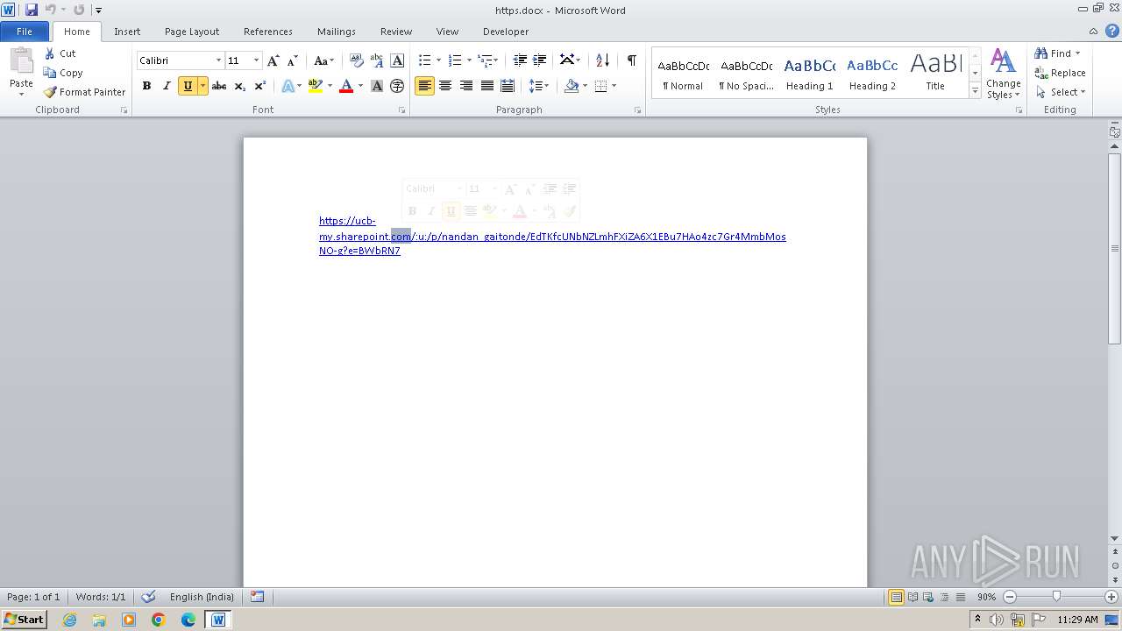Toggle Center alignment
The image size is (1122, 631).
445,86
